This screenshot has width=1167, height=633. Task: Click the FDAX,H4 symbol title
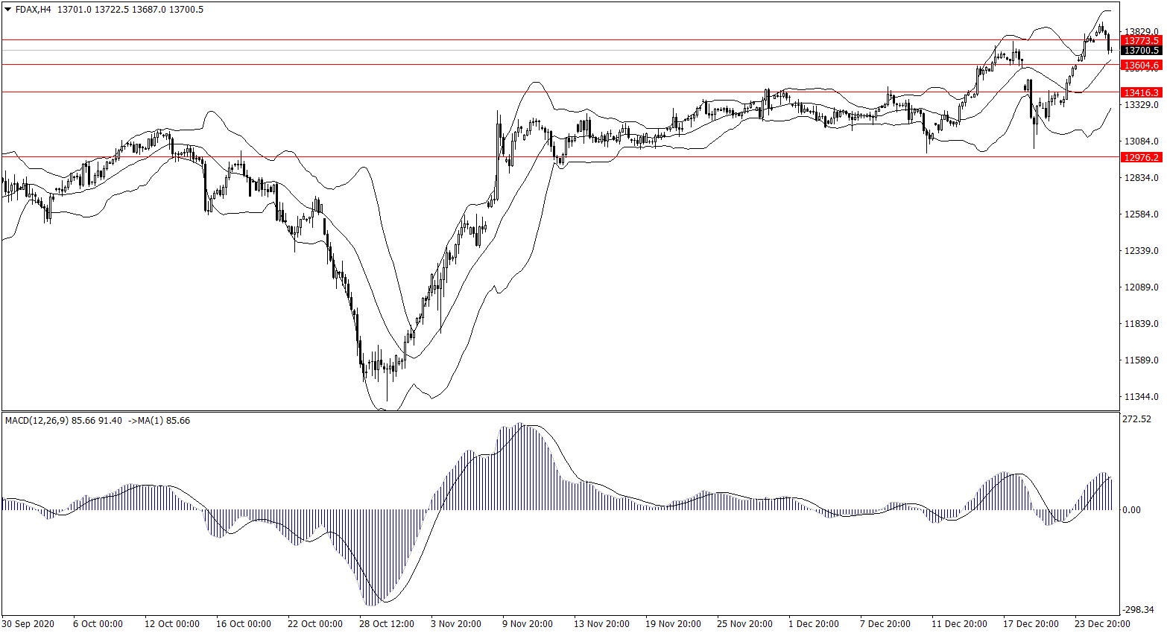pos(33,10)
